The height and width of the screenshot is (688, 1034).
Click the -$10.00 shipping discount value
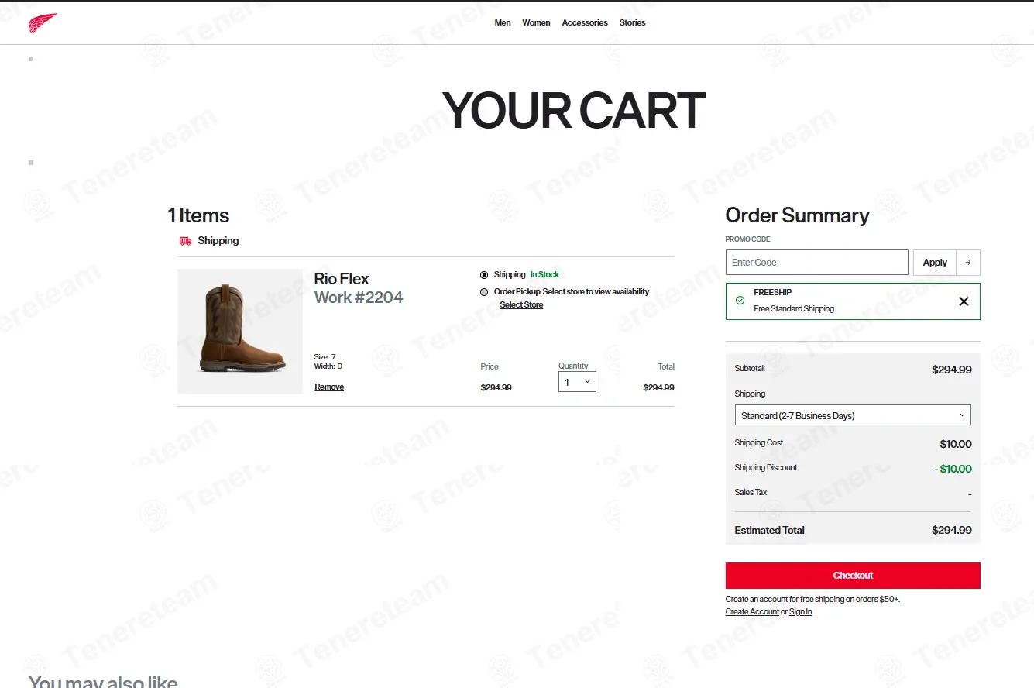(x=953, y=469)
